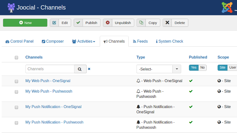Check the select-all checkbox in table header
Image resolution: width=237 pixels, height=133 pixels.
(x=16, y=57)
